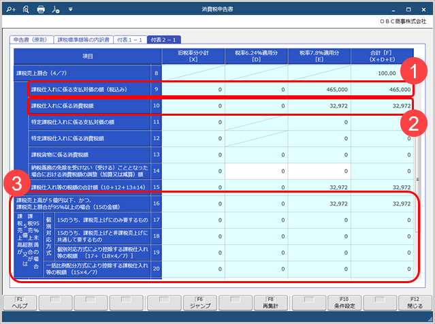The height and width of the screenshot is (324, 435).
Task: Close the 消費税申告書 window
Action: pyautogui.click(x=424, y=10)
